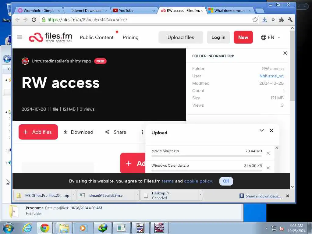This screenshot has width=312, height=234.
Task: Open Public Content page
Action: coord(97,37)
